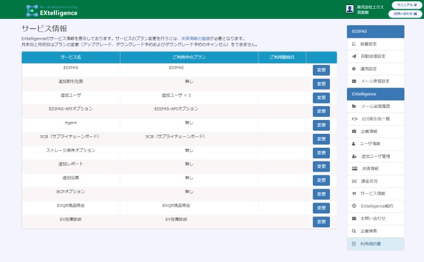
Task: Click the マニュアル button in the header
Action: pyautogui.click(x=407, y=5)
